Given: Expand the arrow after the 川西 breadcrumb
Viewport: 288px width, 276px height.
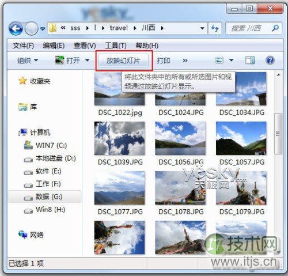Looking at the screenshot, I should coord(162,28).
